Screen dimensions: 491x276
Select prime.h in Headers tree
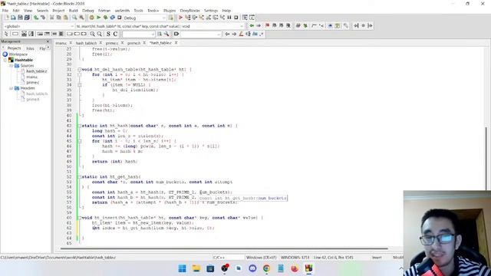point(33,100)
